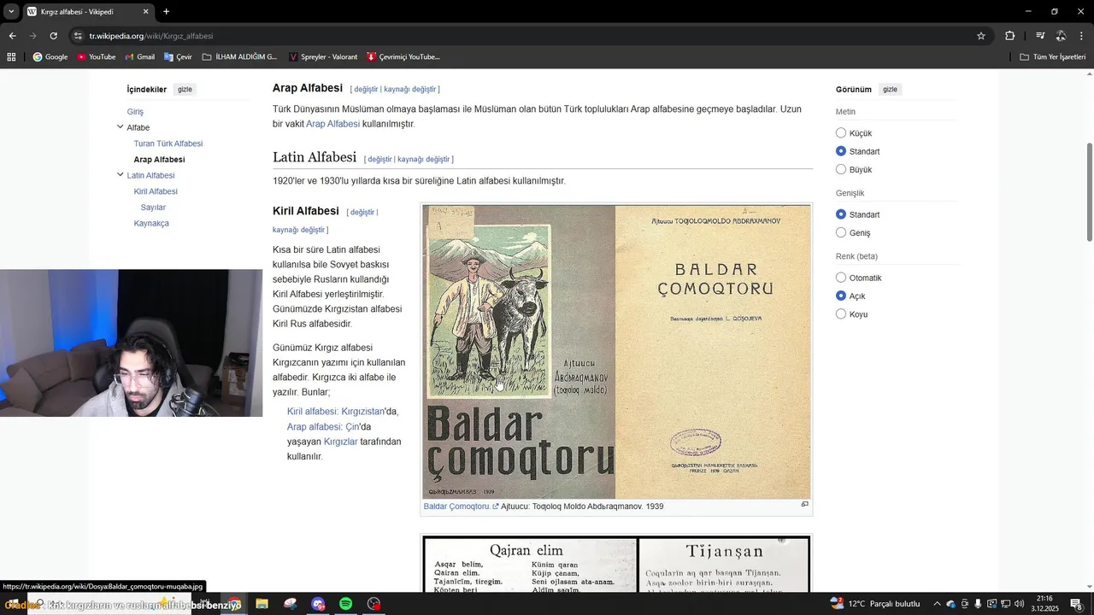Edit source of the Arap Alfabesi section
Viewport: 1094px width, 615px height.
coord(410,89)
